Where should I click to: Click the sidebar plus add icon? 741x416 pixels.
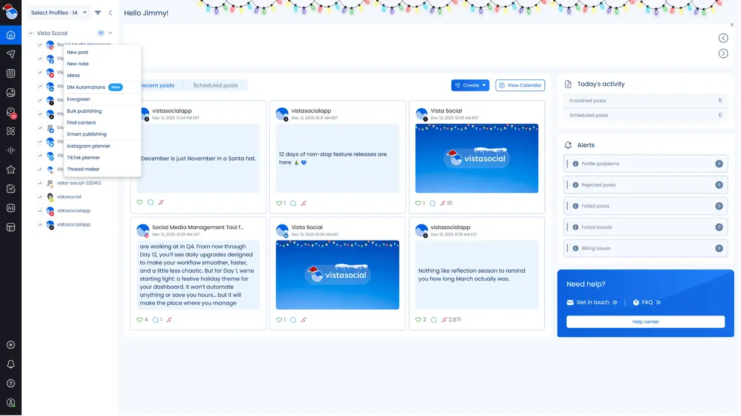[10, 345]
